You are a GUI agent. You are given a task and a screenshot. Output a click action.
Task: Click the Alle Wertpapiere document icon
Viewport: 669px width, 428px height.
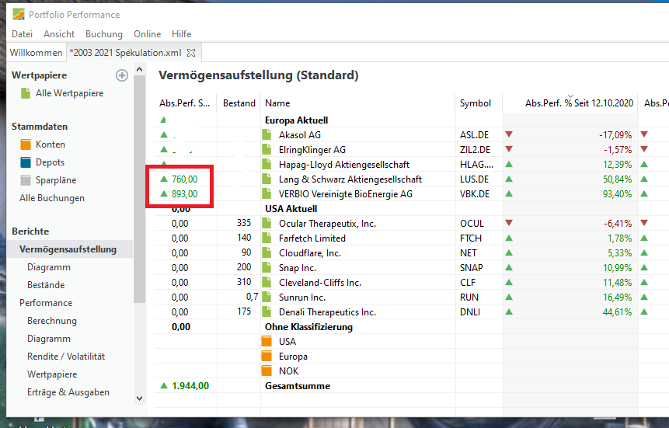(x=26, y=93)
